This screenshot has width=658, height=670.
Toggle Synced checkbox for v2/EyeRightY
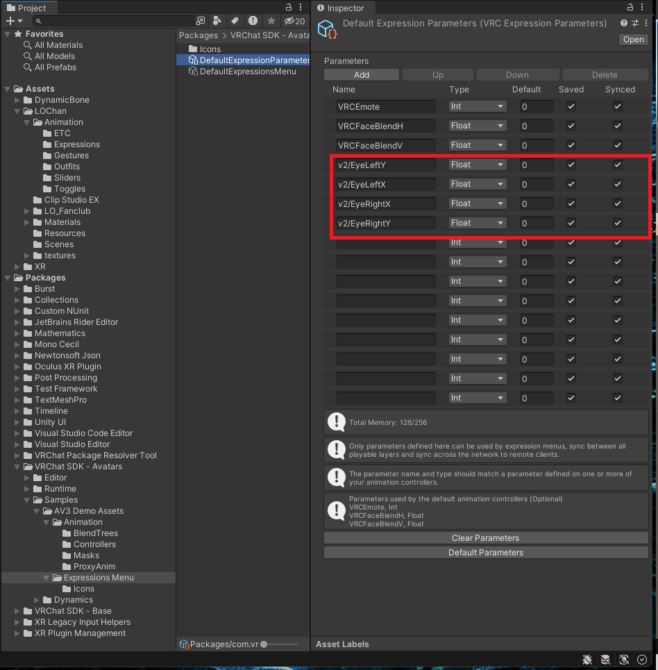coord(618,223)
